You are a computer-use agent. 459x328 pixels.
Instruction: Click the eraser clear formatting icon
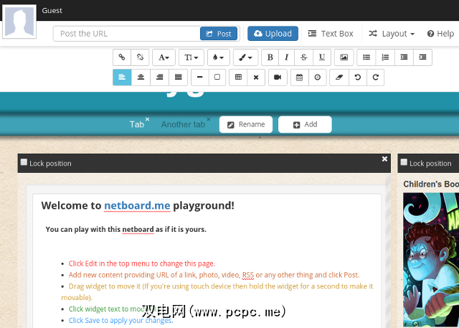coord(340,78)
